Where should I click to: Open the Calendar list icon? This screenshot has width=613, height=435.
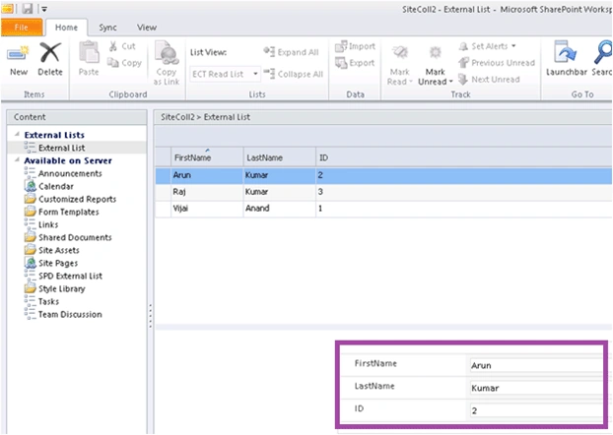(31, 186)
